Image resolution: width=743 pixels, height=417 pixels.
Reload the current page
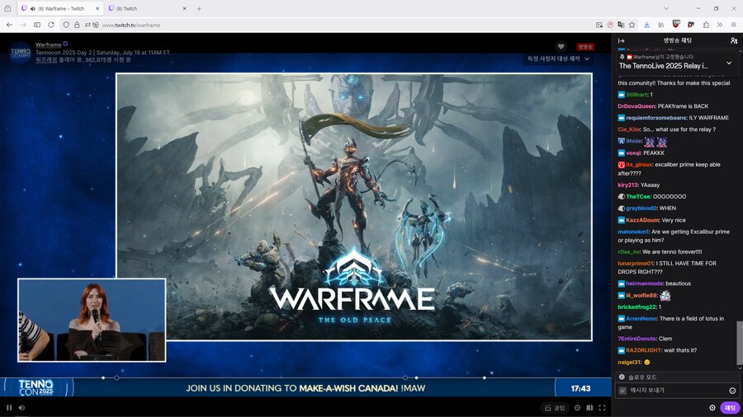coord(51,25)
